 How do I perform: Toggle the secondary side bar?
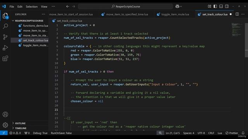click(227, 7)
